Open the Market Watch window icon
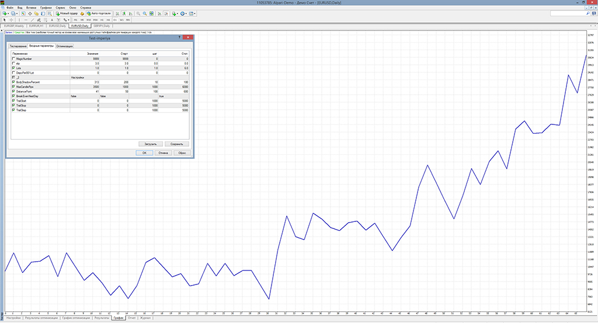 [23, 13]
